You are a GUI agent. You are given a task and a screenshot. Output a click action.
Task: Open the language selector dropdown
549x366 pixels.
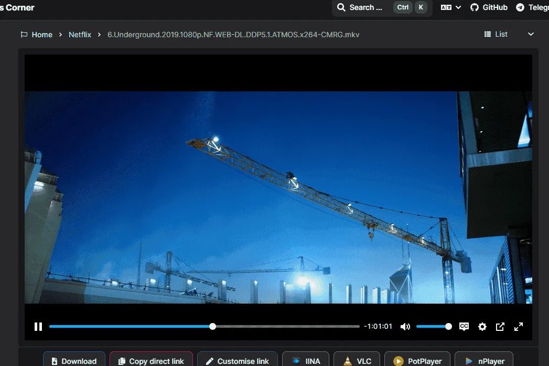(x=450, y=7)
